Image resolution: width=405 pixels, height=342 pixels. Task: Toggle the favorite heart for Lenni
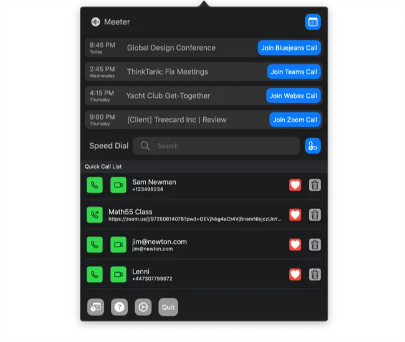click(x=295, y=274)
